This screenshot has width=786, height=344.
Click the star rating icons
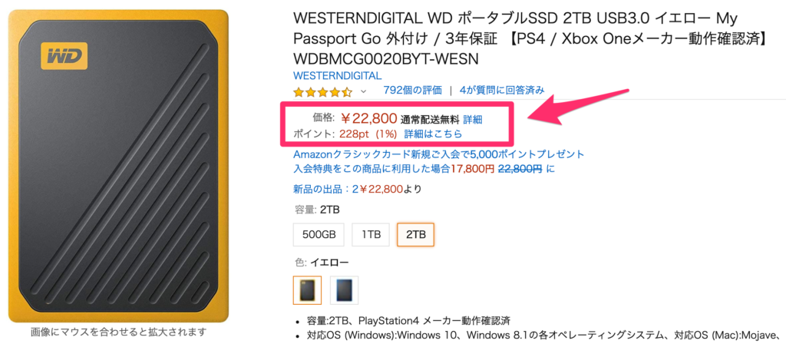pos(323,91)
